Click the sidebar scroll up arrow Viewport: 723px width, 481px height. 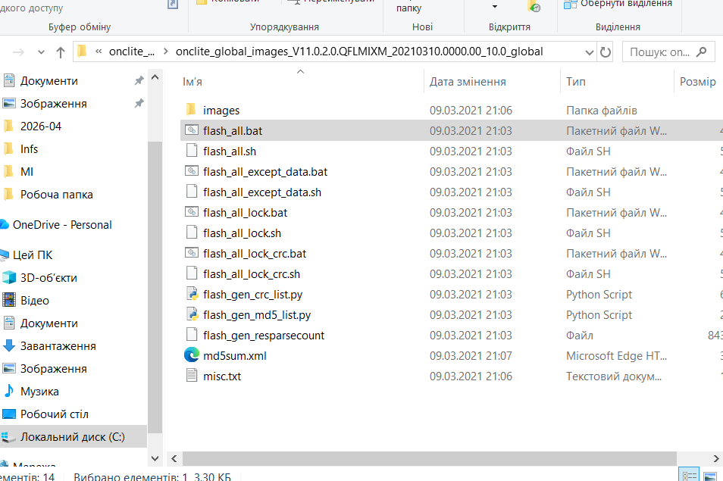(x=155, y=77)
